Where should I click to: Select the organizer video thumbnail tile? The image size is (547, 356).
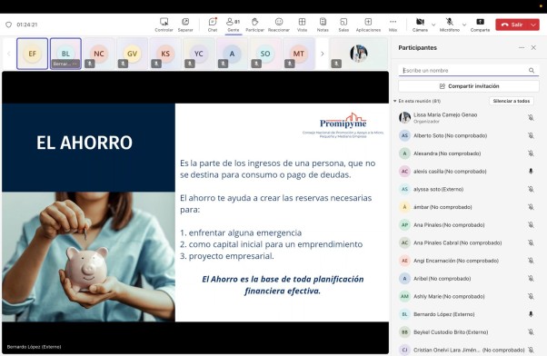(x=359, y=54)
